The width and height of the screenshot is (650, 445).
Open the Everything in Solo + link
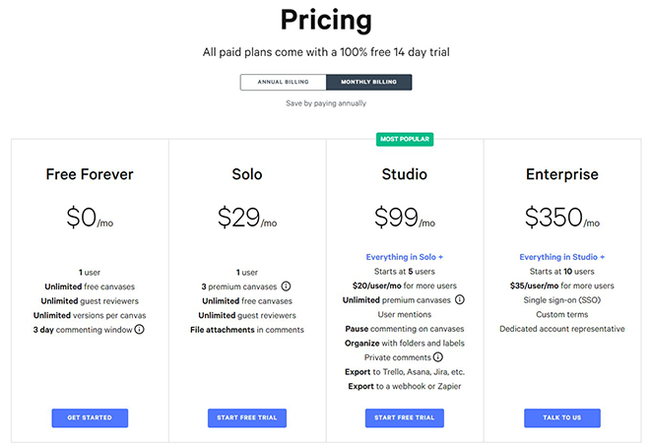405,257
